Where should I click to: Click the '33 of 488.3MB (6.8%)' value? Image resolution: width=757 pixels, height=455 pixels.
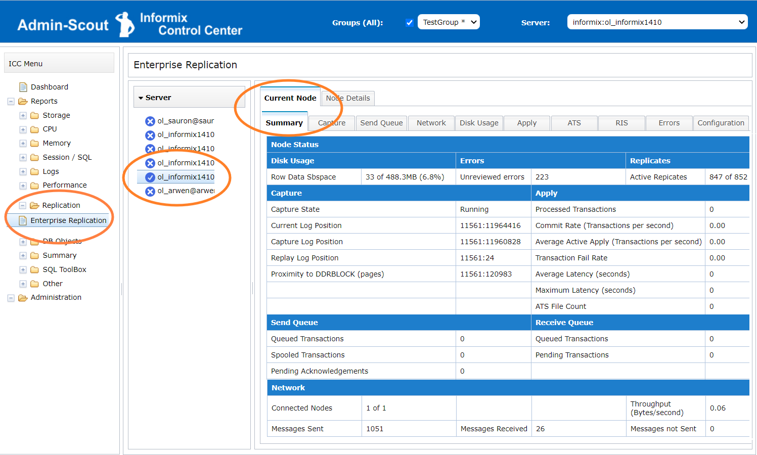click(405, 177)
